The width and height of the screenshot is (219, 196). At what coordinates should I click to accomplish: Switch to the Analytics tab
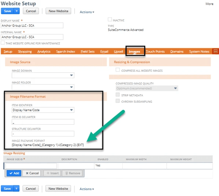coord(44,51)
